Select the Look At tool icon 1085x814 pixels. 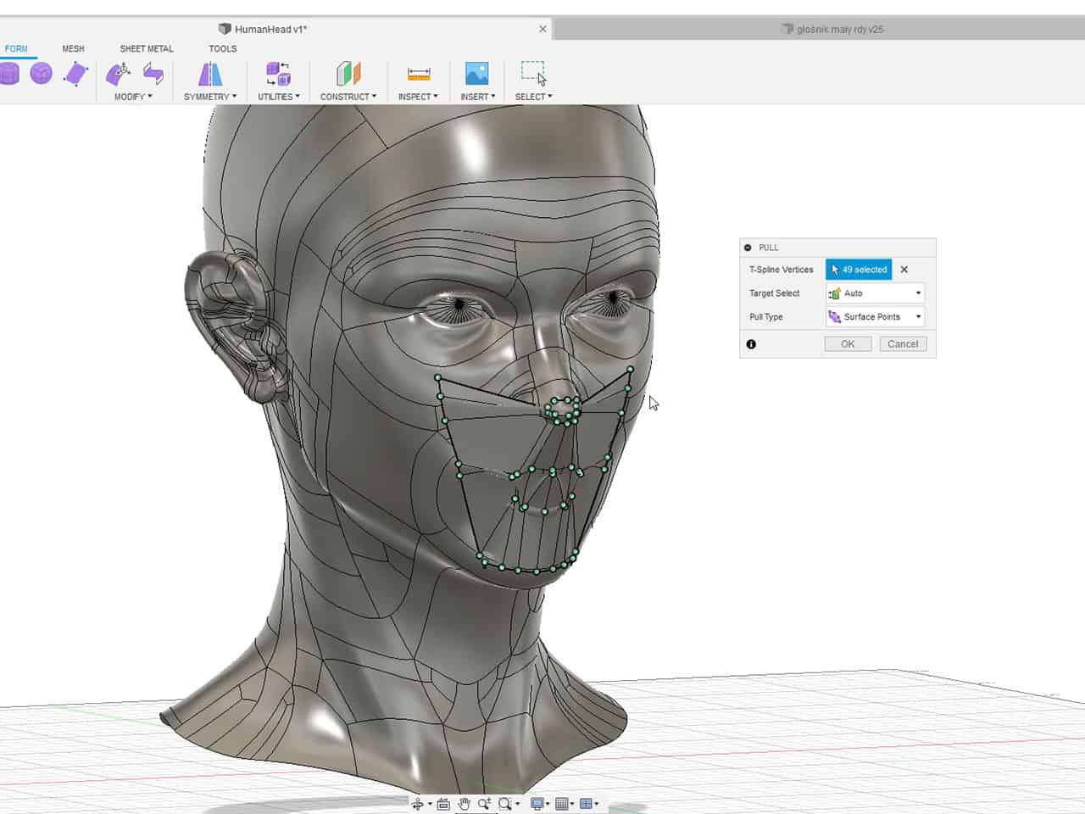pos(442,803)
